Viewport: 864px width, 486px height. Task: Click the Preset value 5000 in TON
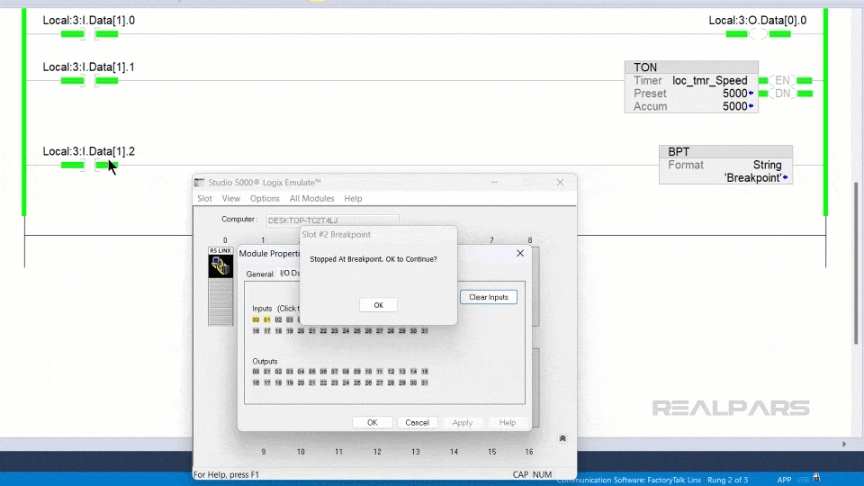735,94
